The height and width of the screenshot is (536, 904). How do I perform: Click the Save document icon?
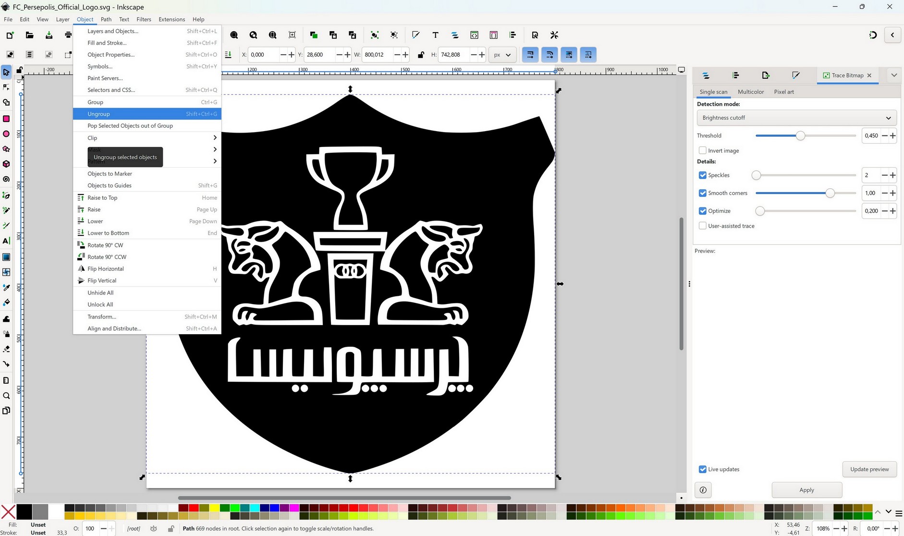coord(49,35)
